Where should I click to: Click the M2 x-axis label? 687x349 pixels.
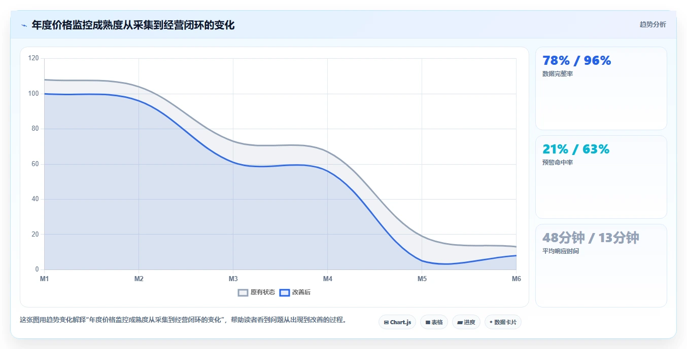139,279
